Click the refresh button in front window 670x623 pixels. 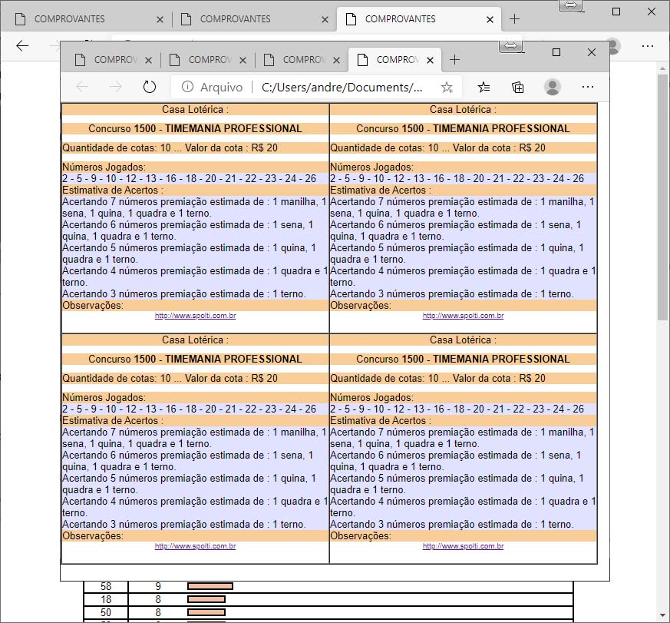point(150,87)
